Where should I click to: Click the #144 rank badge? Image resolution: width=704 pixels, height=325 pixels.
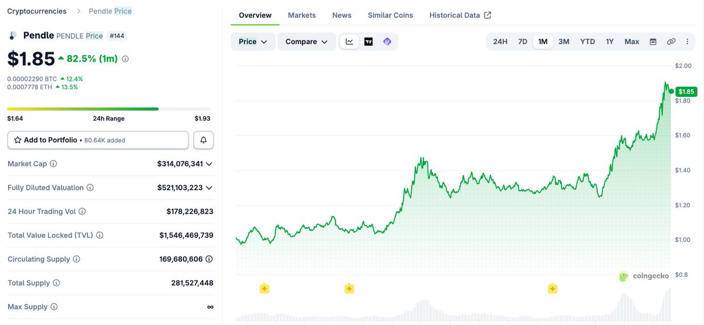[x=118, y=36]
